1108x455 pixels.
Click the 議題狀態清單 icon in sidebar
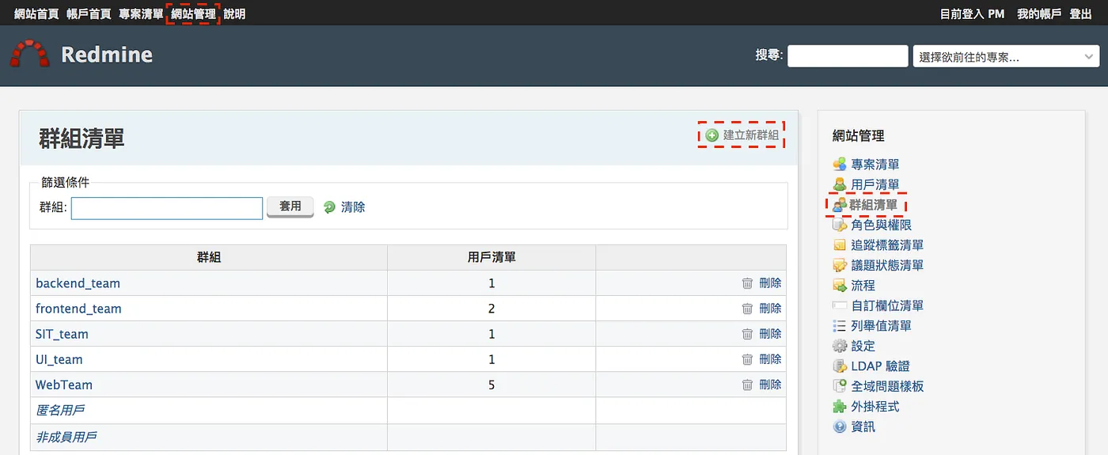click(840, 265)
